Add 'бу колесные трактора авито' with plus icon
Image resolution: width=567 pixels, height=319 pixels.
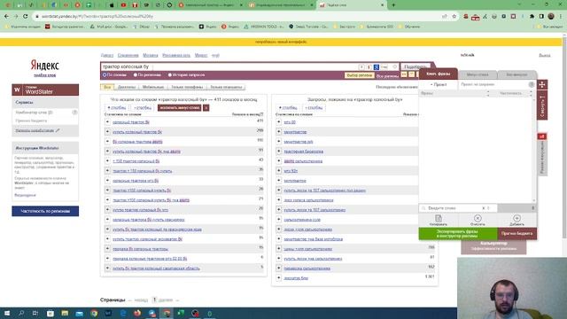click(107, 142)
